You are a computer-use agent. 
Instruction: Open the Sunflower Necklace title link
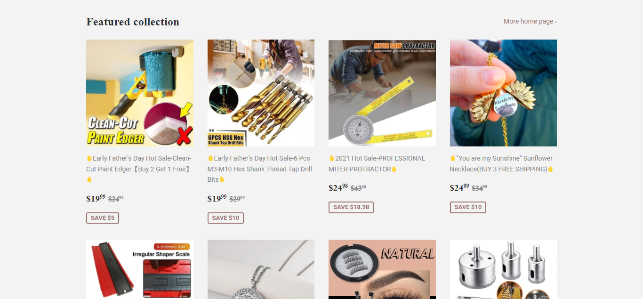tap(502, 164)
